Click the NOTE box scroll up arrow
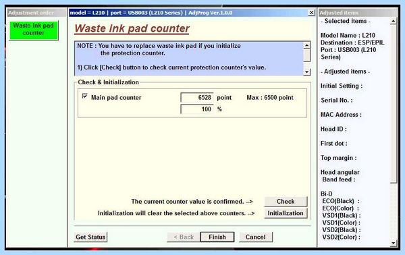The image size is (405, 255). pos(306,45)
